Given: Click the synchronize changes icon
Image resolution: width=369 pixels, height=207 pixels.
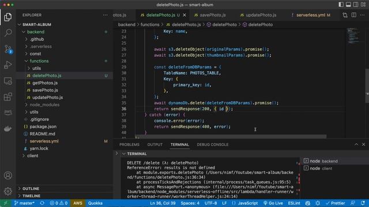Looking at the screenshot, I should 42,203.
